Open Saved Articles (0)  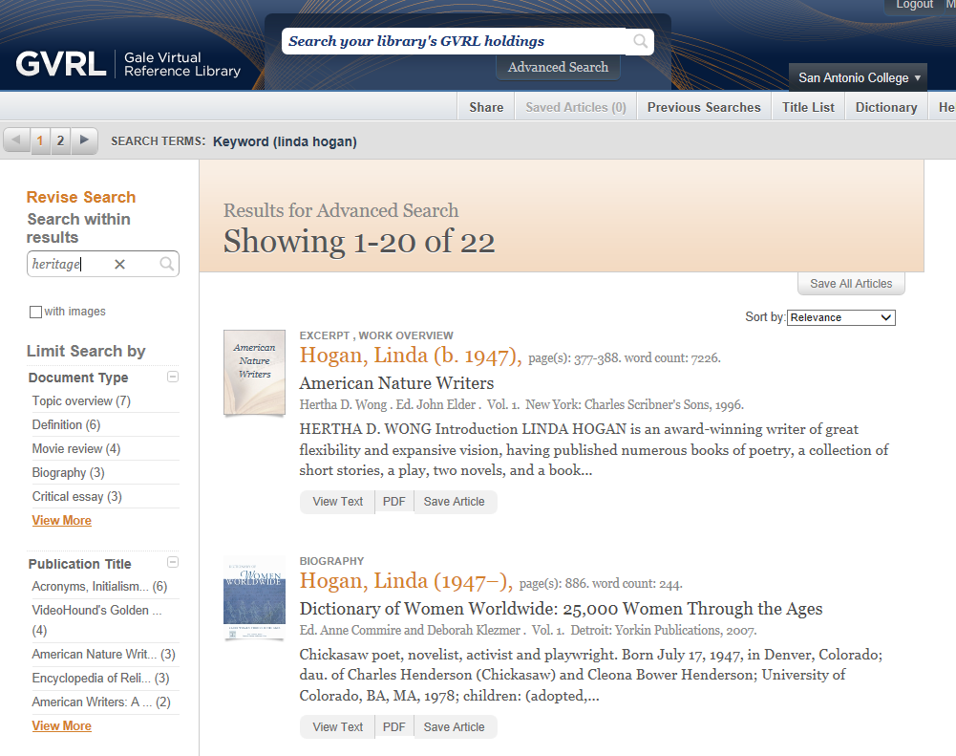point(576,107)
